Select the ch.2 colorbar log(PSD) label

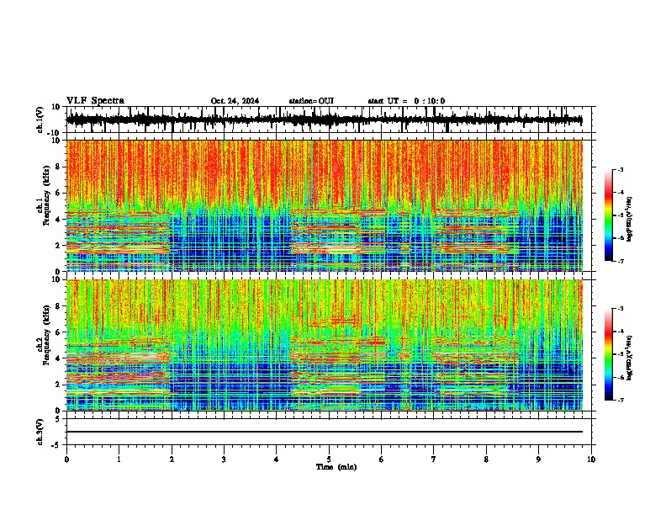pyautogui.click(x=629, y=358)
